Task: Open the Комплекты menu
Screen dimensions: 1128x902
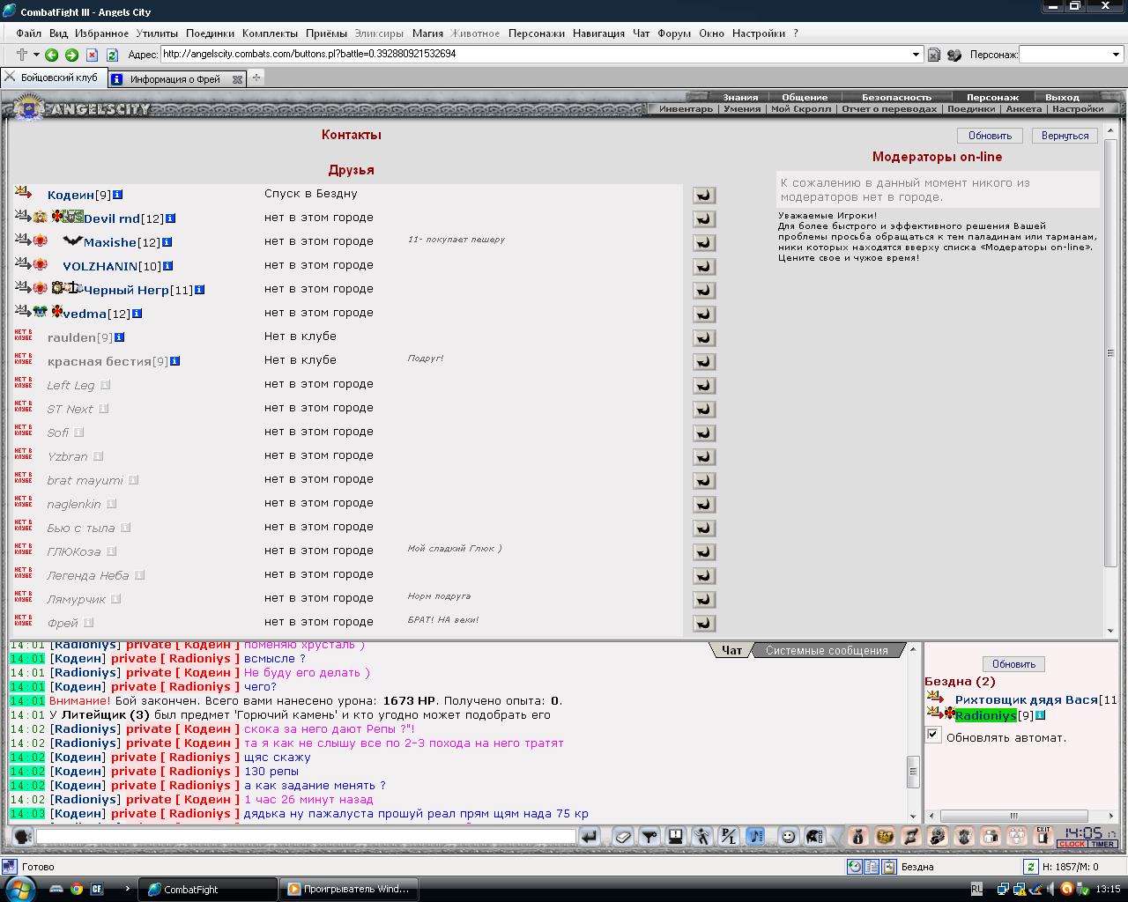Action: pos(270,33)
